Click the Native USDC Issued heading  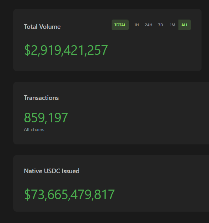52,171
